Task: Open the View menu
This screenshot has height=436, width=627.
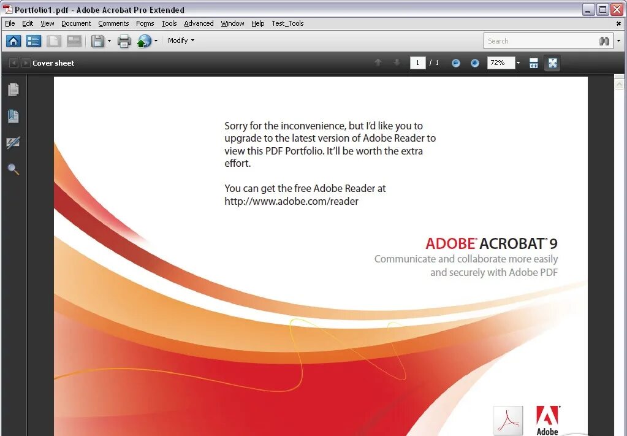Action: point(47,23)
